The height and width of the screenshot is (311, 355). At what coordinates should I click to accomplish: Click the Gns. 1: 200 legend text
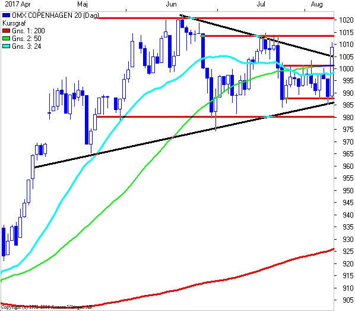(x=28, y=30)
